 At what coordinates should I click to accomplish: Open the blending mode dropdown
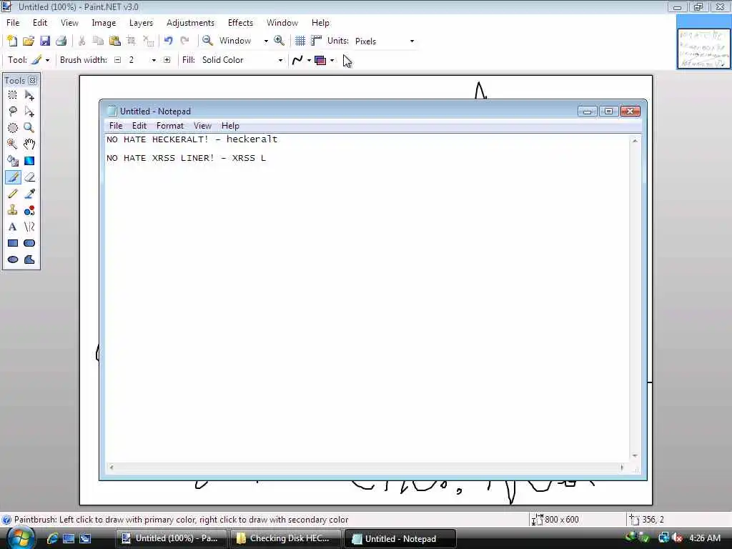click(332, 60)
